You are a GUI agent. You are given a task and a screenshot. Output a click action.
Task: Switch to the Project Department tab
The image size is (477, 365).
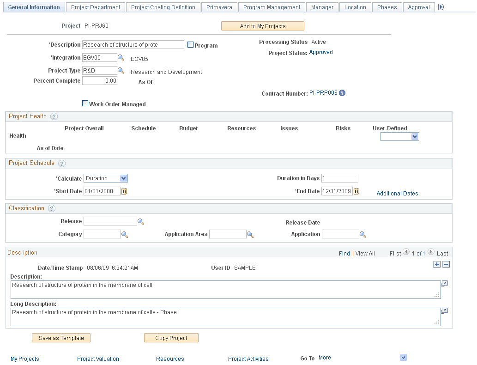95,7
